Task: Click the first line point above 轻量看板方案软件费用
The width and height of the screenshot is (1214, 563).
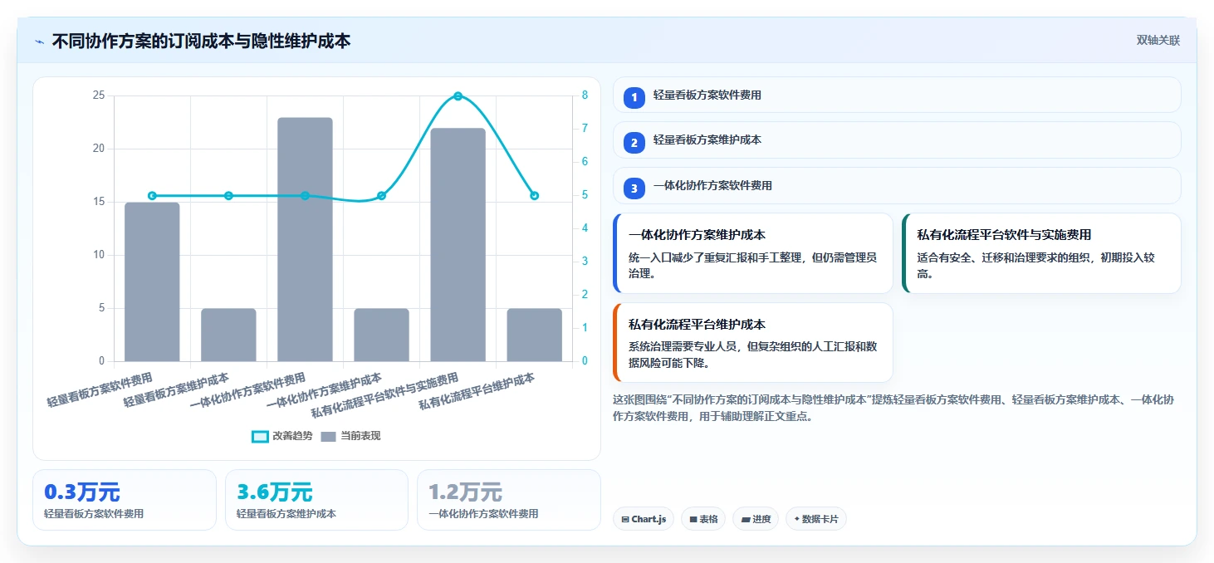Action: (152, 196)
